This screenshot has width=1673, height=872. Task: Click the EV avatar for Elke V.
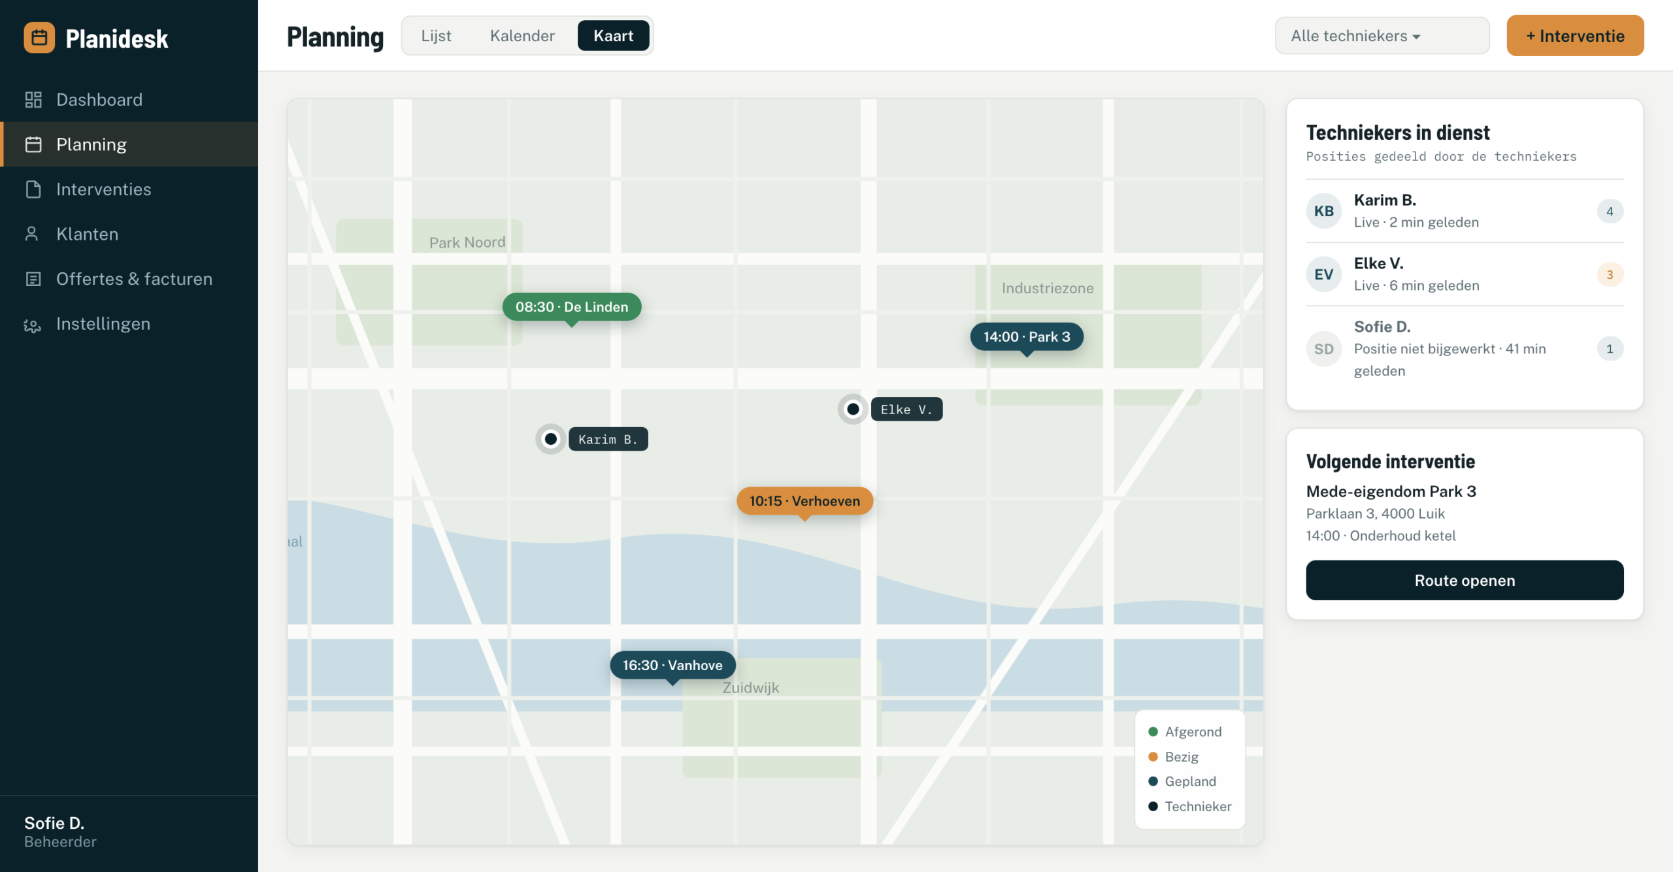[1324, 274]
